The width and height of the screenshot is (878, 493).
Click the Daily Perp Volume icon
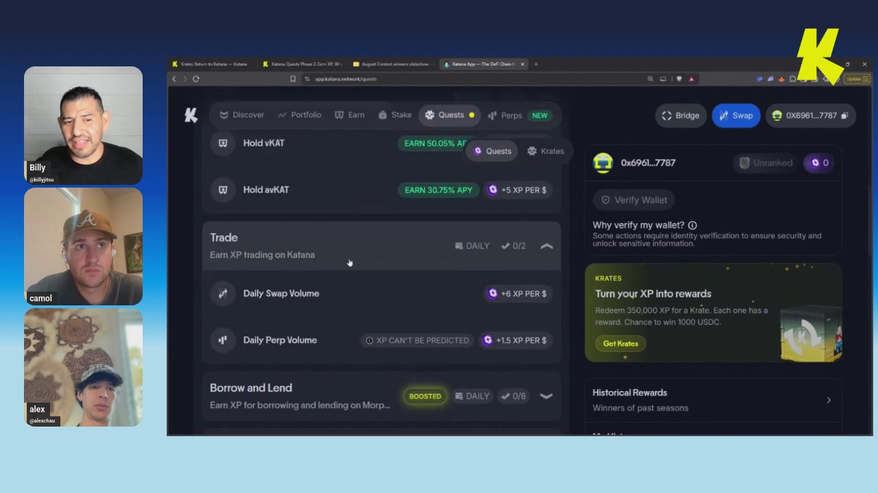223,340
